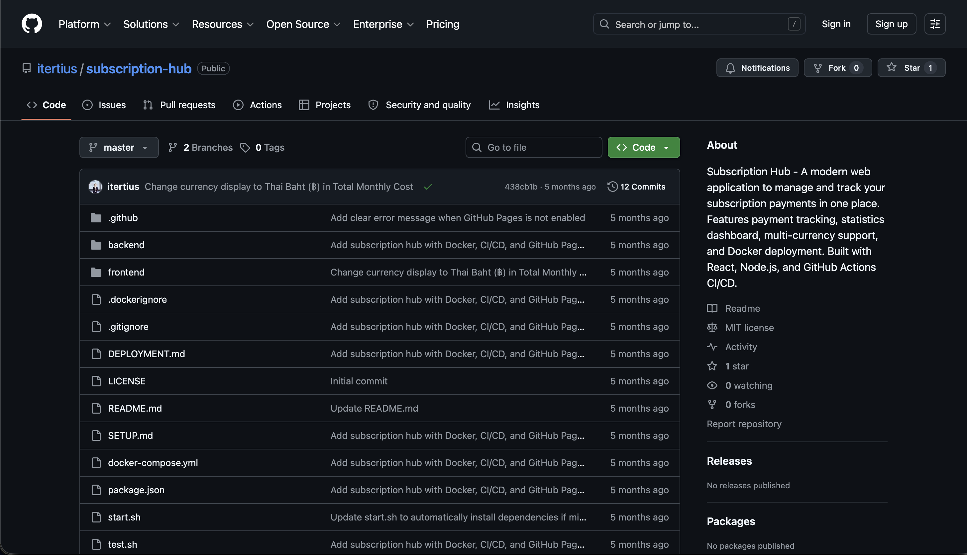The width and height of the screenshot is (967, 555).
Task: Open the appearance settings icon button
Action: click(934, 24)
